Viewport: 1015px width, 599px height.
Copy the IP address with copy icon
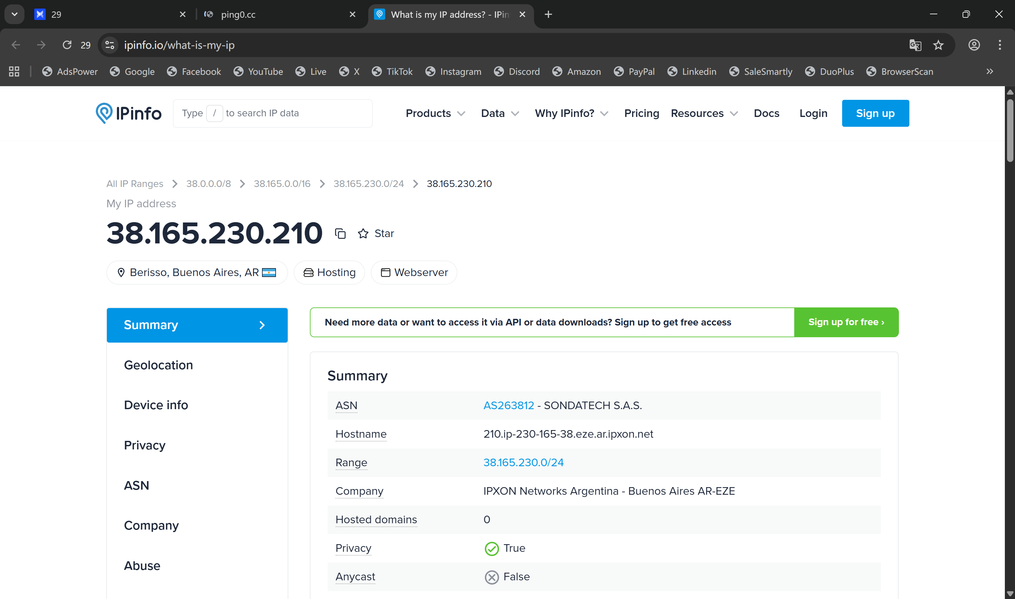click(x=340, y=233)
